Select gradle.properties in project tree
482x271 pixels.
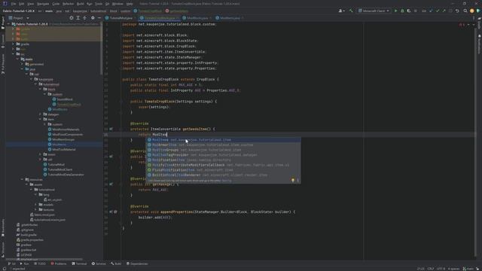click(30, 239)
